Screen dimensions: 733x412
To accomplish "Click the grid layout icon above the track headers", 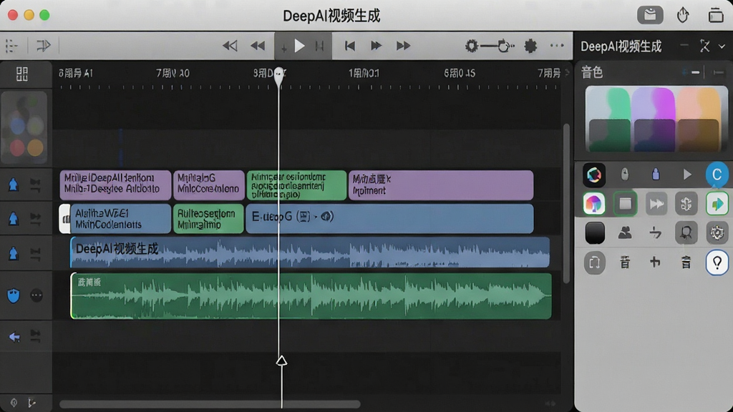I will [x=22, y=74].
